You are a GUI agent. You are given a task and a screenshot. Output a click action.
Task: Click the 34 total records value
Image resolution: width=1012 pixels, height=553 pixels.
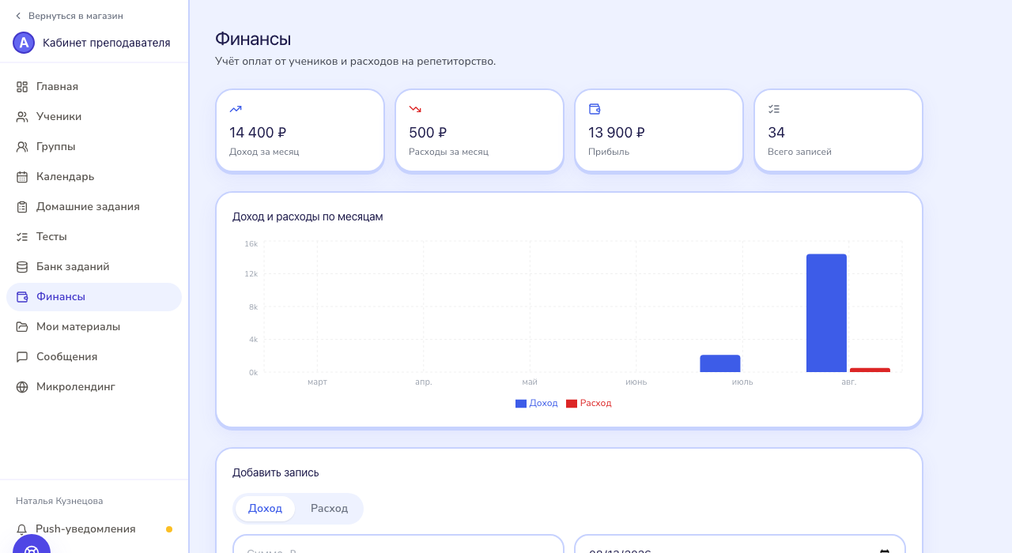click(776, 133)
